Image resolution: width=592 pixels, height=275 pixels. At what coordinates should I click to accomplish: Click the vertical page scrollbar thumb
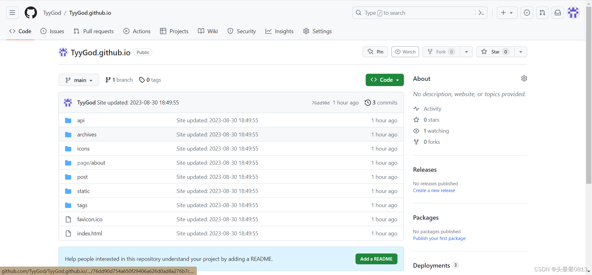(589, 95)
